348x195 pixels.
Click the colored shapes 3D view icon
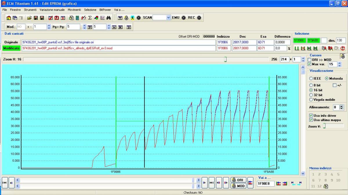[x=96, y=18]
